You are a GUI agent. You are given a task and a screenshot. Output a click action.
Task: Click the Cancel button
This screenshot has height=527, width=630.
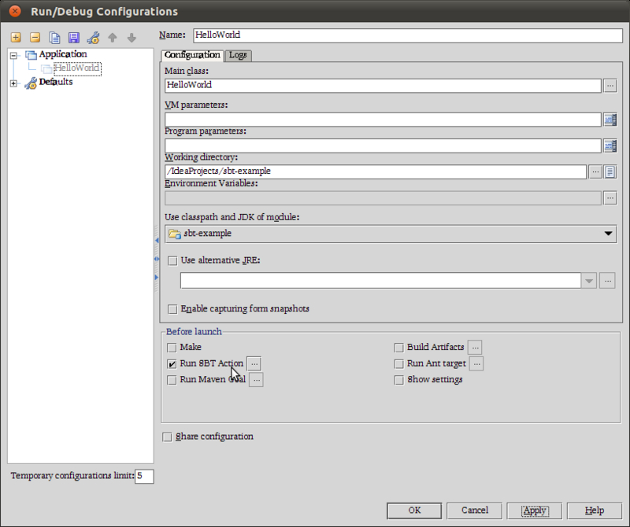475,510
